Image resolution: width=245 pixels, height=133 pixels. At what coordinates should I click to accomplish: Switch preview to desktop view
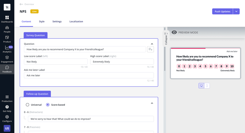(x=202, y=86)
